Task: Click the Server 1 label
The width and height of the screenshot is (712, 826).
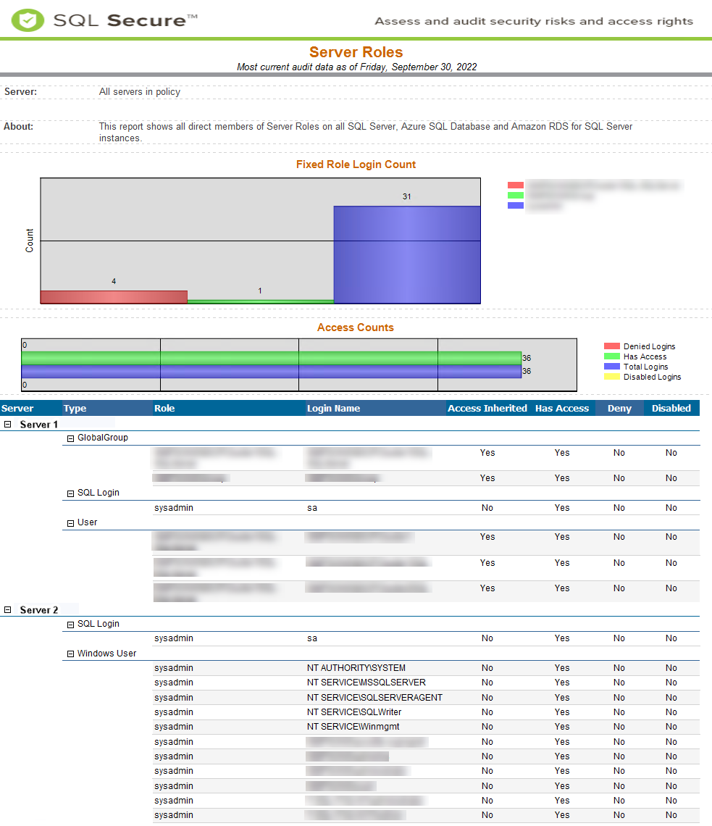Action: click(x=39, y=425)
